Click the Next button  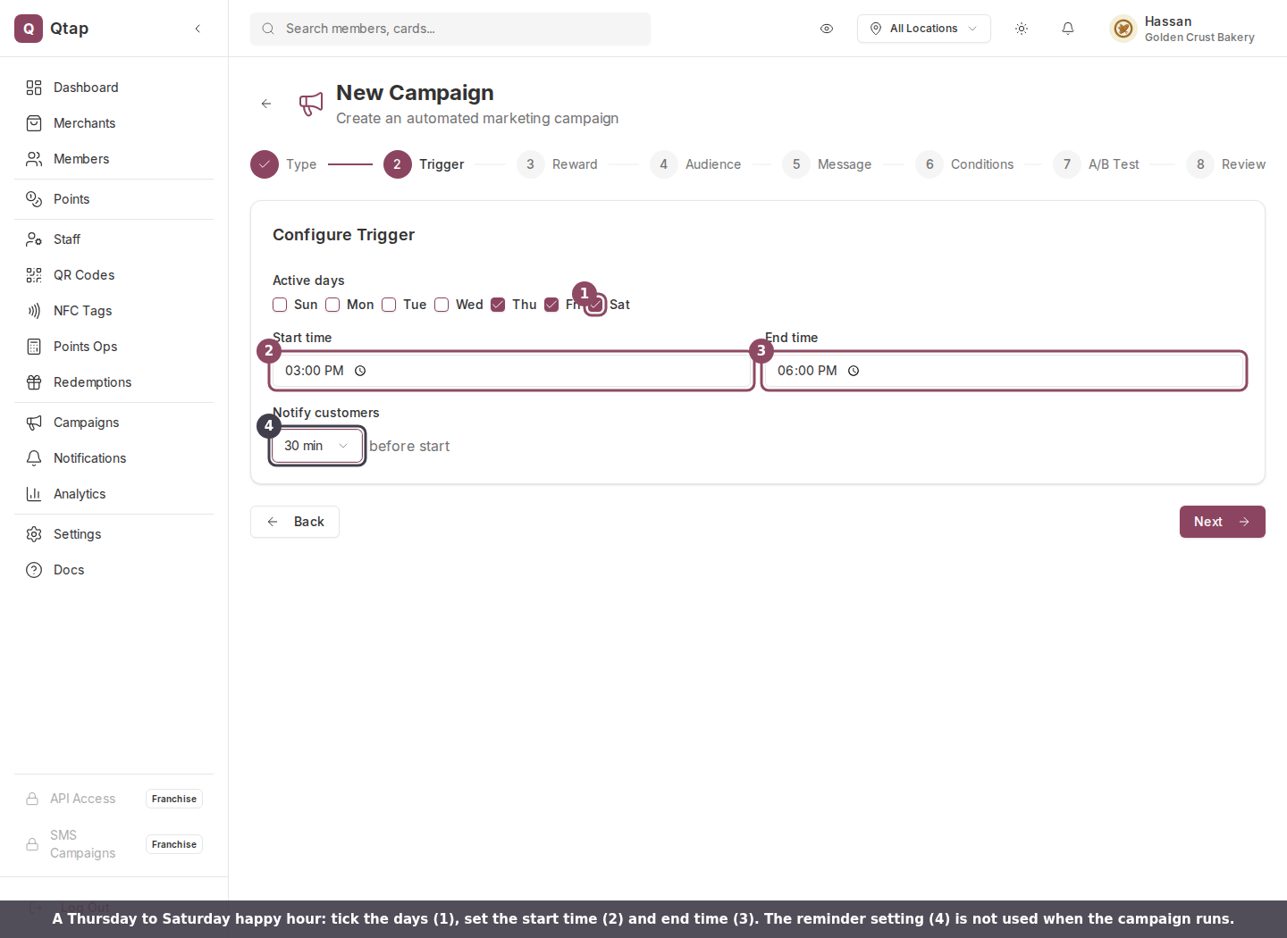coord(1223,522)
